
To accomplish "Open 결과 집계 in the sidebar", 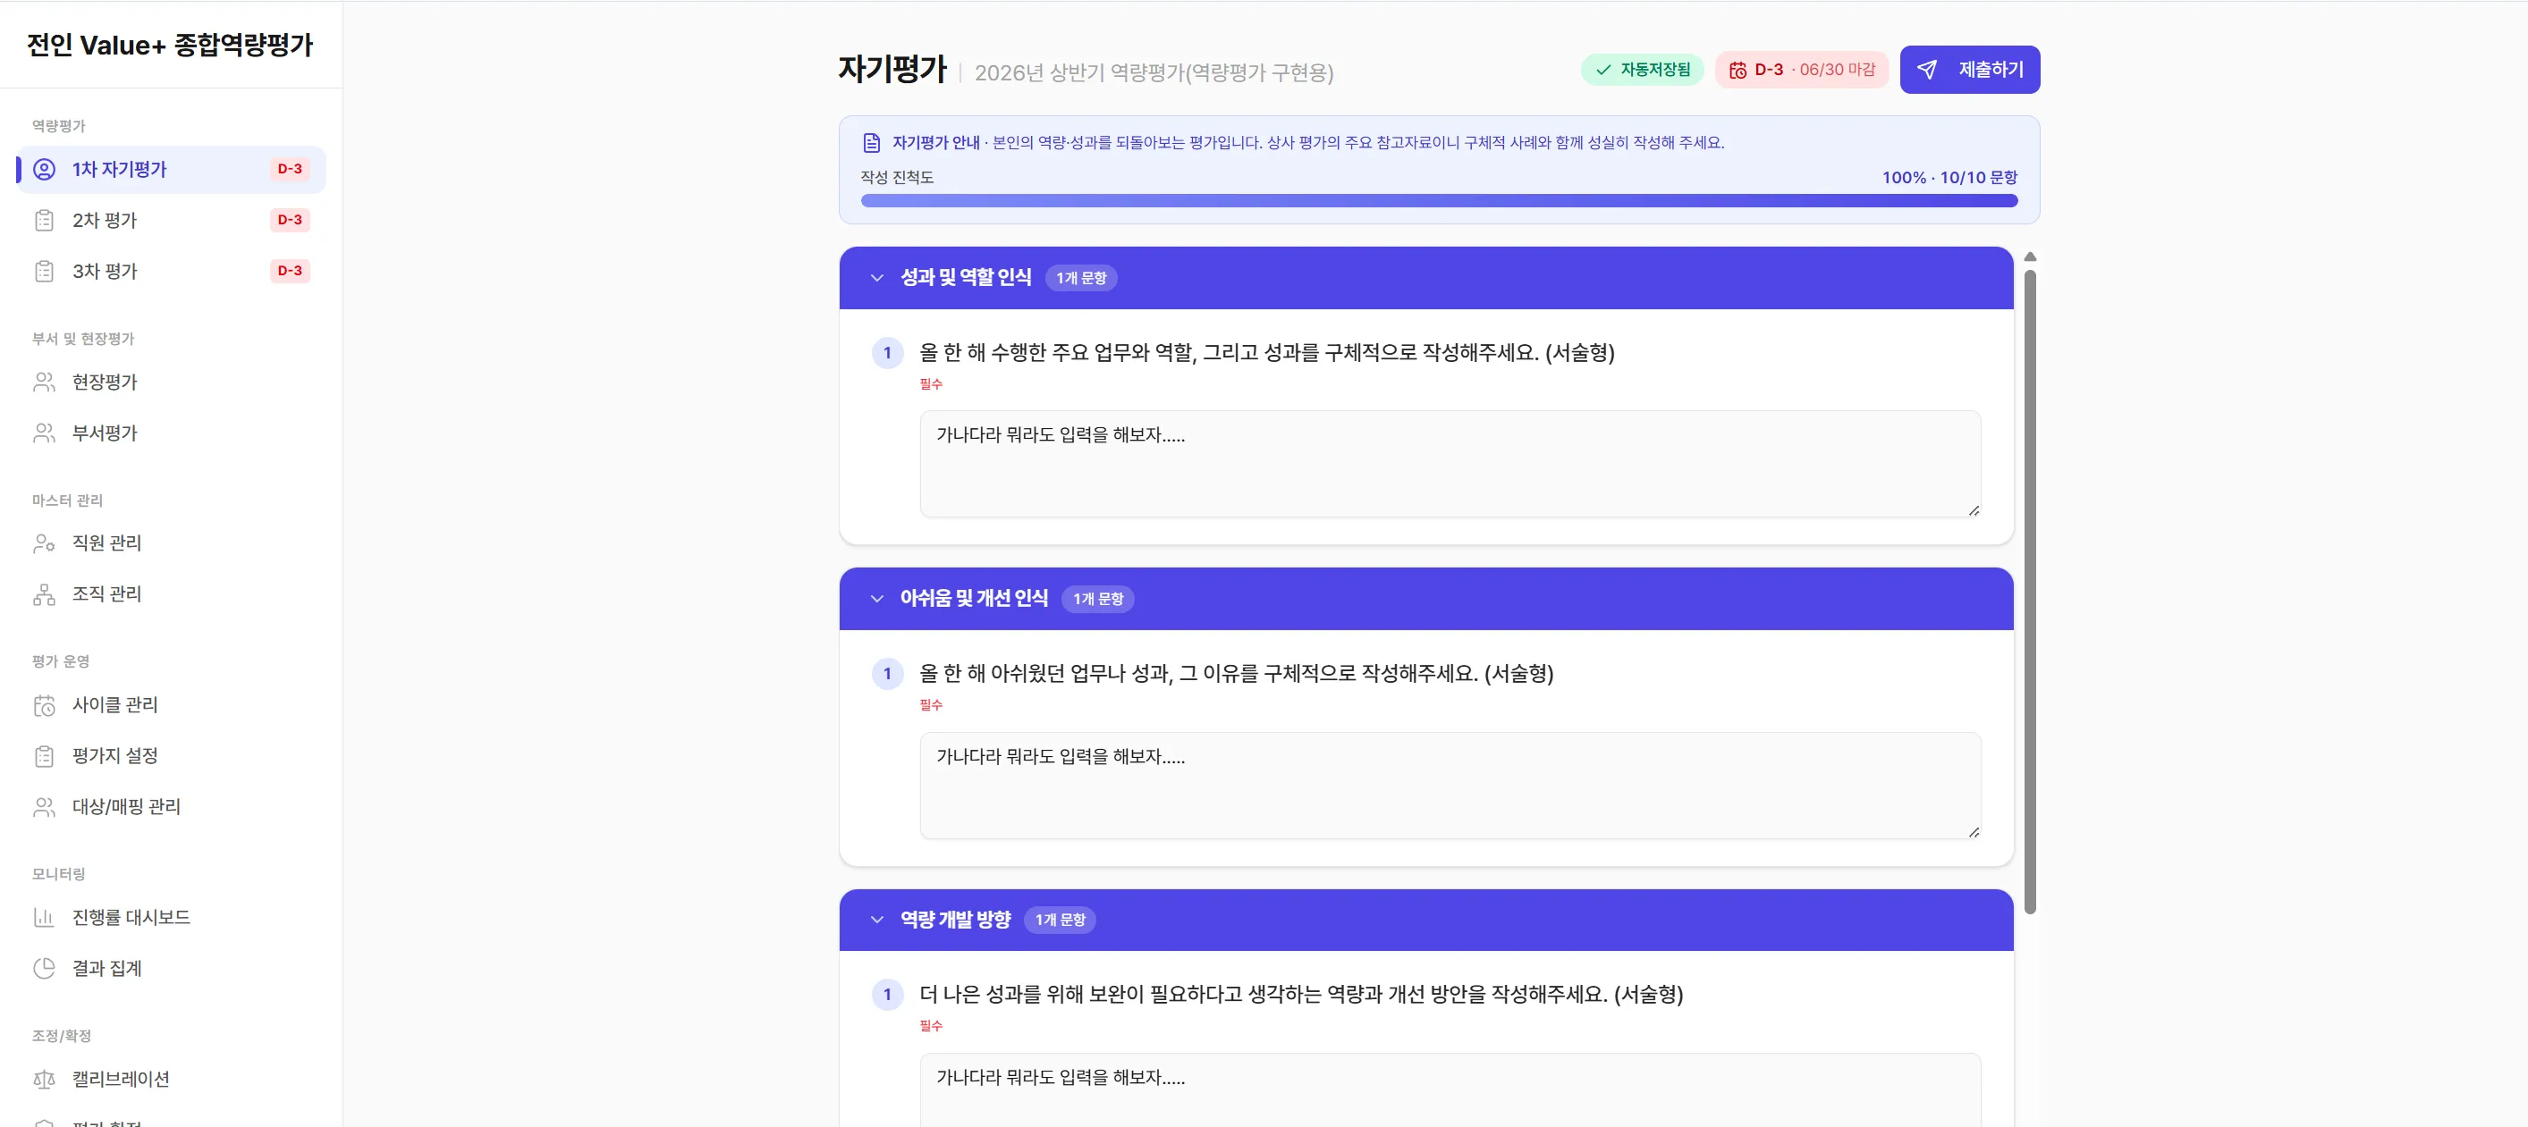I will (172, 969).
